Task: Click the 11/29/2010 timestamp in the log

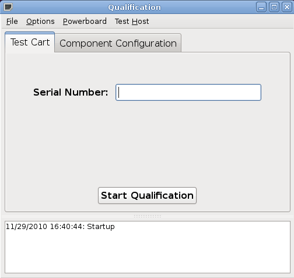Action: pos(26,227)
